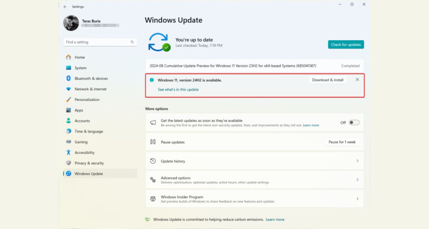Click the Windows Insider Program icon
Viewport: 429px width, 229px height.
153,199
